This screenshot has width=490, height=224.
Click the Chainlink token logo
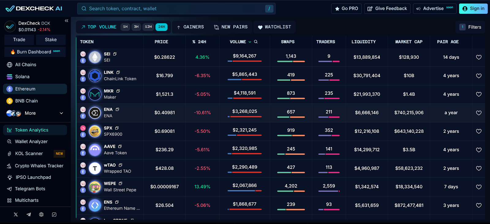tap(95, 76)
